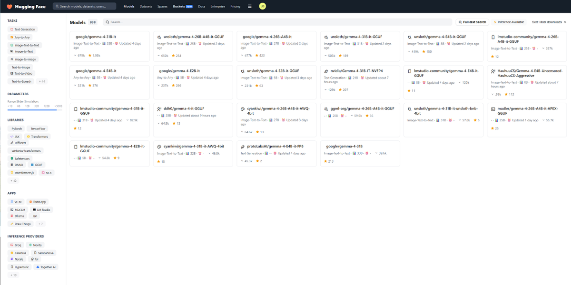Filter models by the Text Generation task

[23, 29]
